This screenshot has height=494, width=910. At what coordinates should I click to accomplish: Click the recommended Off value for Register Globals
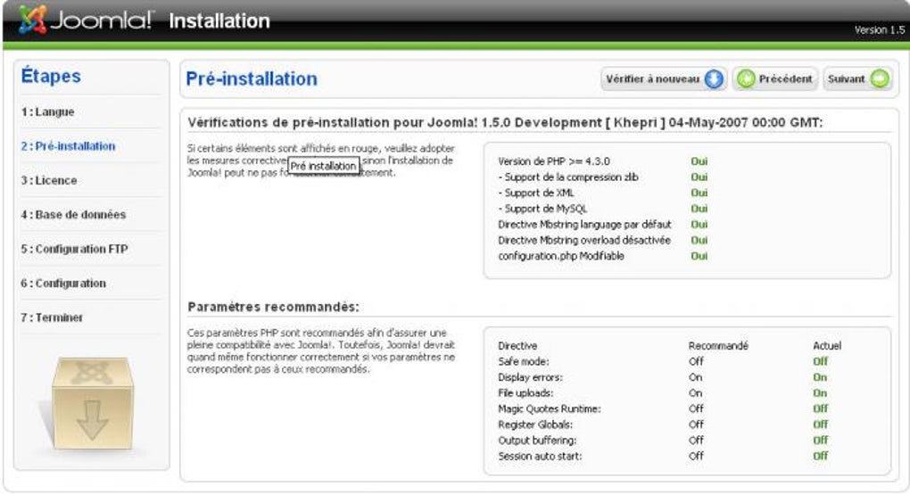tap(697, 424)
